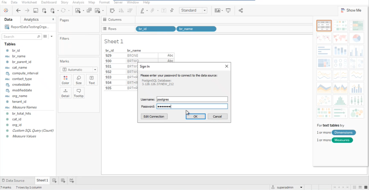Image resolution: width=369 pixels, height=190 pixels.
Task: Click the Show/Hide Cards icon
Action: pos(217,11)
